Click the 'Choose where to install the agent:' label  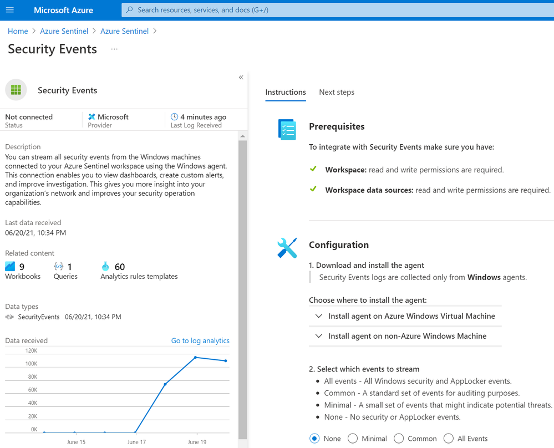[x=368, y=301]
